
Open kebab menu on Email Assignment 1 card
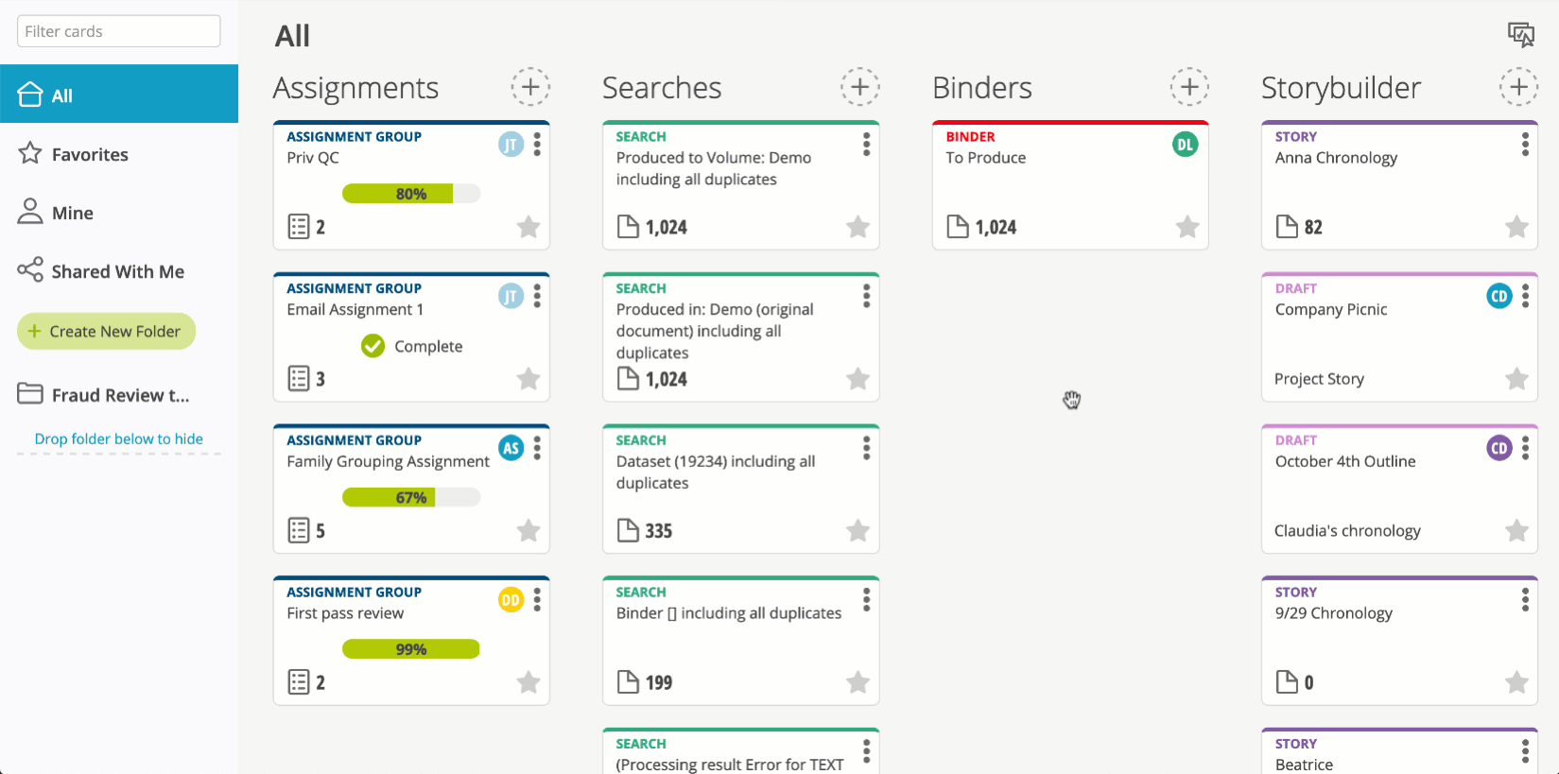(537, 297)
